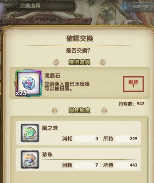Click the 珍珠 owned count field 443

127,165
